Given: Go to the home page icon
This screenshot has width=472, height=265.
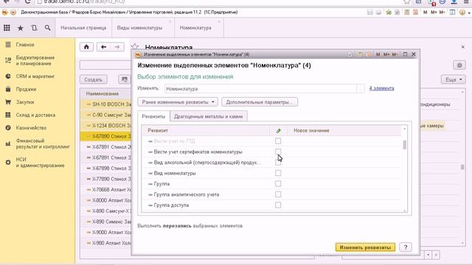Looking at the screenshot, I should click(x=86, y=47).
